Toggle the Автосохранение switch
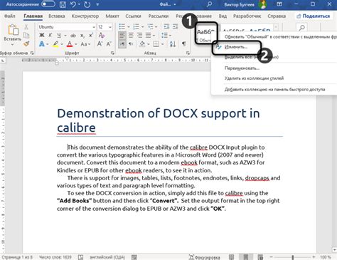 (x=48, y=4)
